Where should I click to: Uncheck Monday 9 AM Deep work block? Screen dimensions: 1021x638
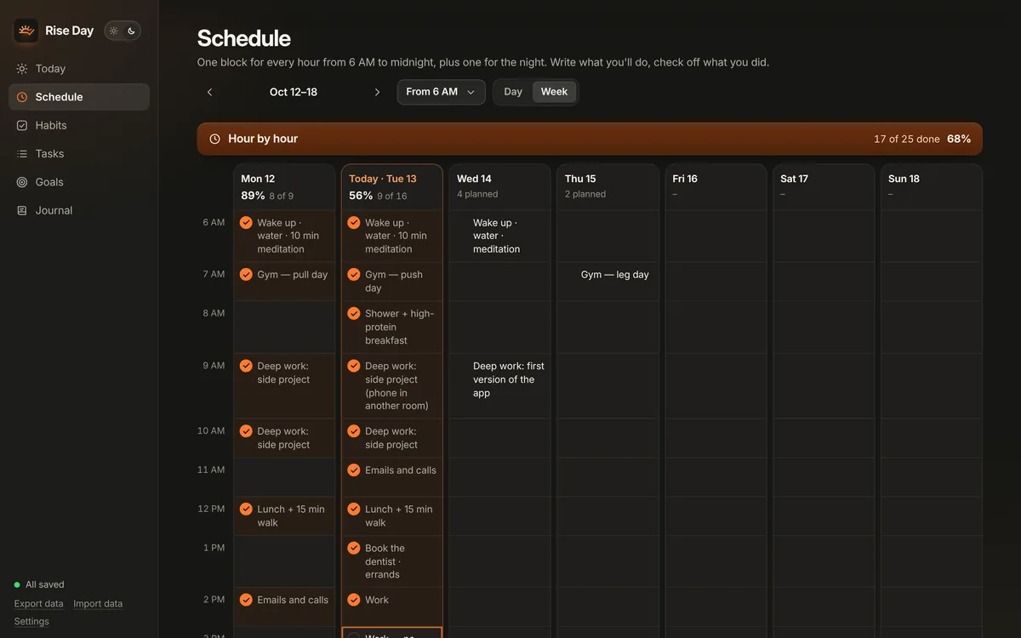[x=246, y=366]
